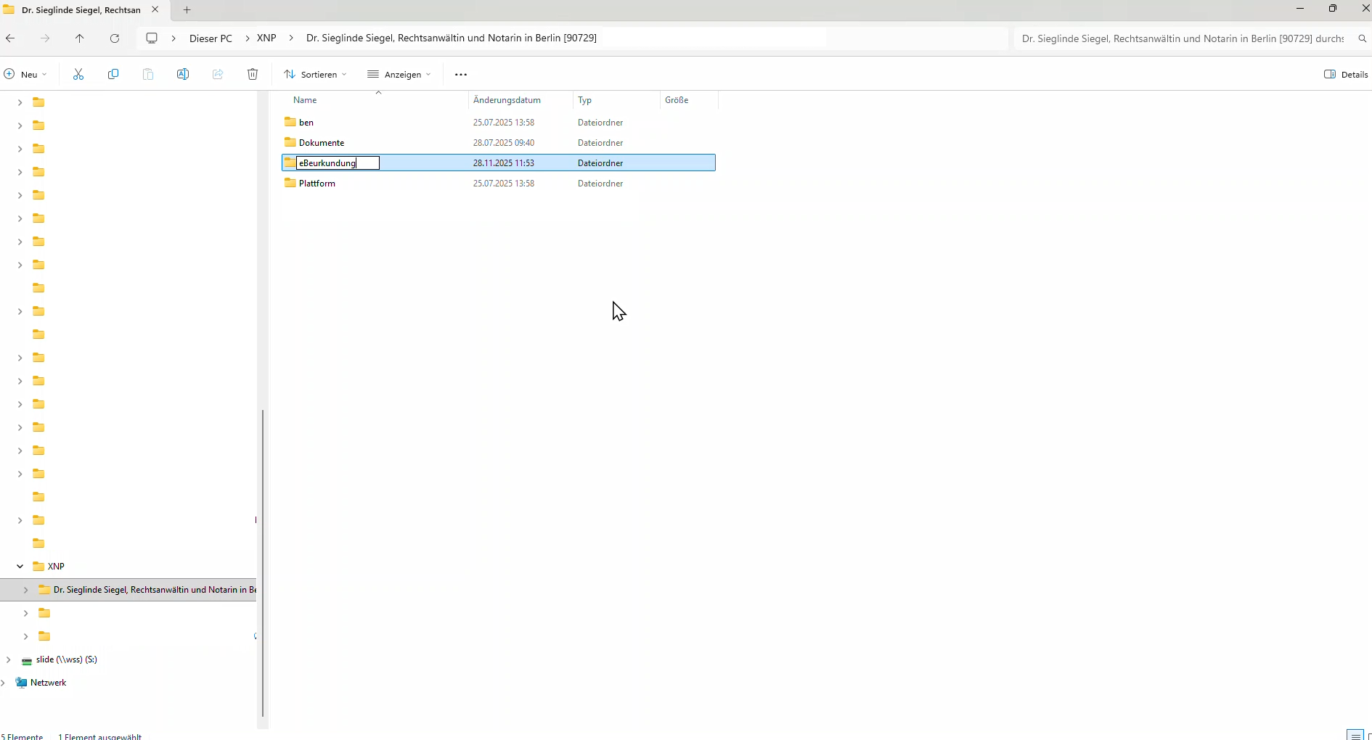Image resolution: width=1372 pixels, height=740 pixels.
Task: Select the Dokumente folder
Action: (322, 143)
